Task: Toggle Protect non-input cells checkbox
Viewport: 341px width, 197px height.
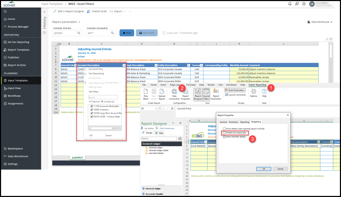Action: pos(224,133)
